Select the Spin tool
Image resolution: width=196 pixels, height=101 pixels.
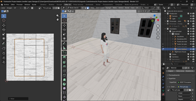64,84
